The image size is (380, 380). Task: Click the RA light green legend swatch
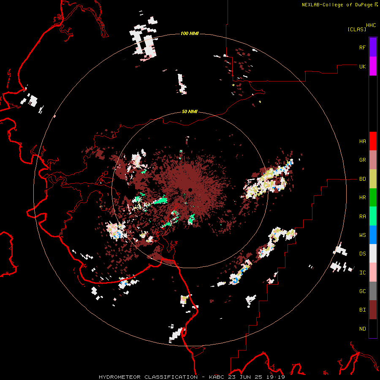click(x=373, y=216)
